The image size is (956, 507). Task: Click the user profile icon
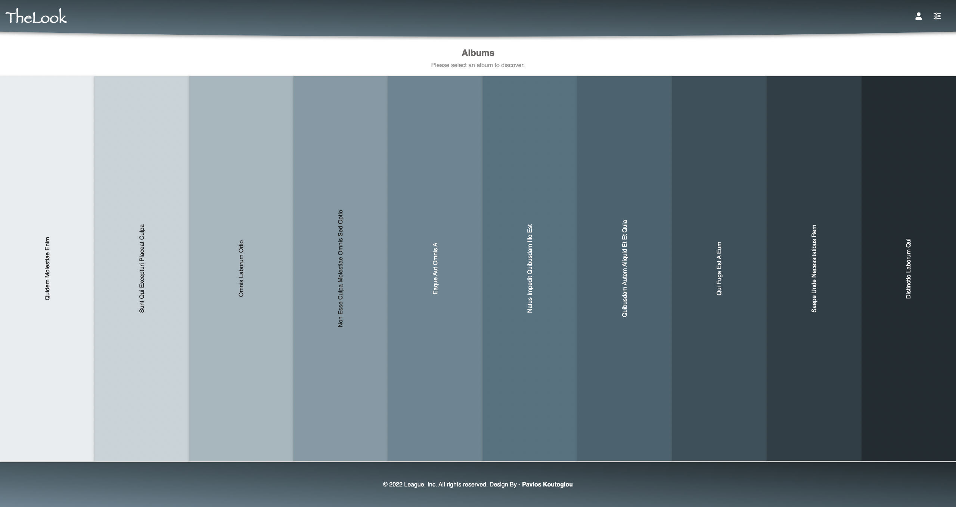[918, 16]
